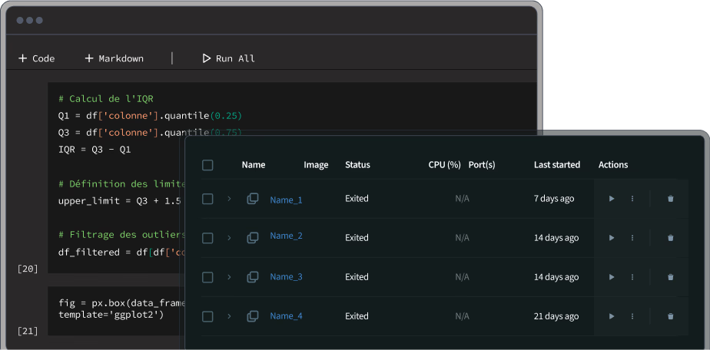The width and height of the screenshot is (710, 350).
Task: Add a new Markdown cell
Action: coord(114,58)
